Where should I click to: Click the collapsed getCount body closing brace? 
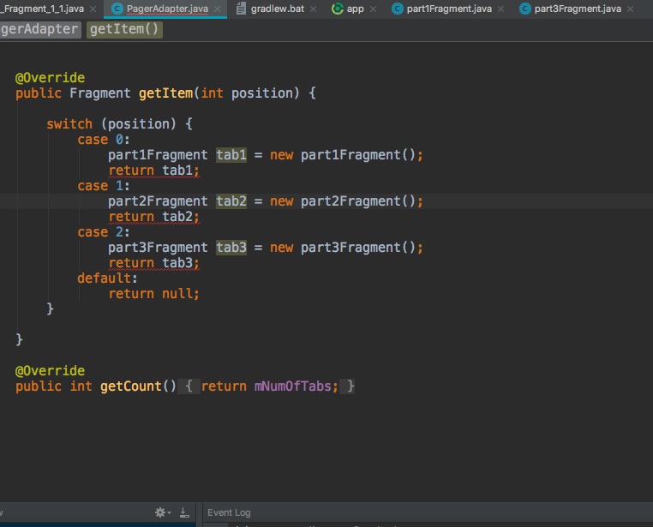click(x=350, y=386)
